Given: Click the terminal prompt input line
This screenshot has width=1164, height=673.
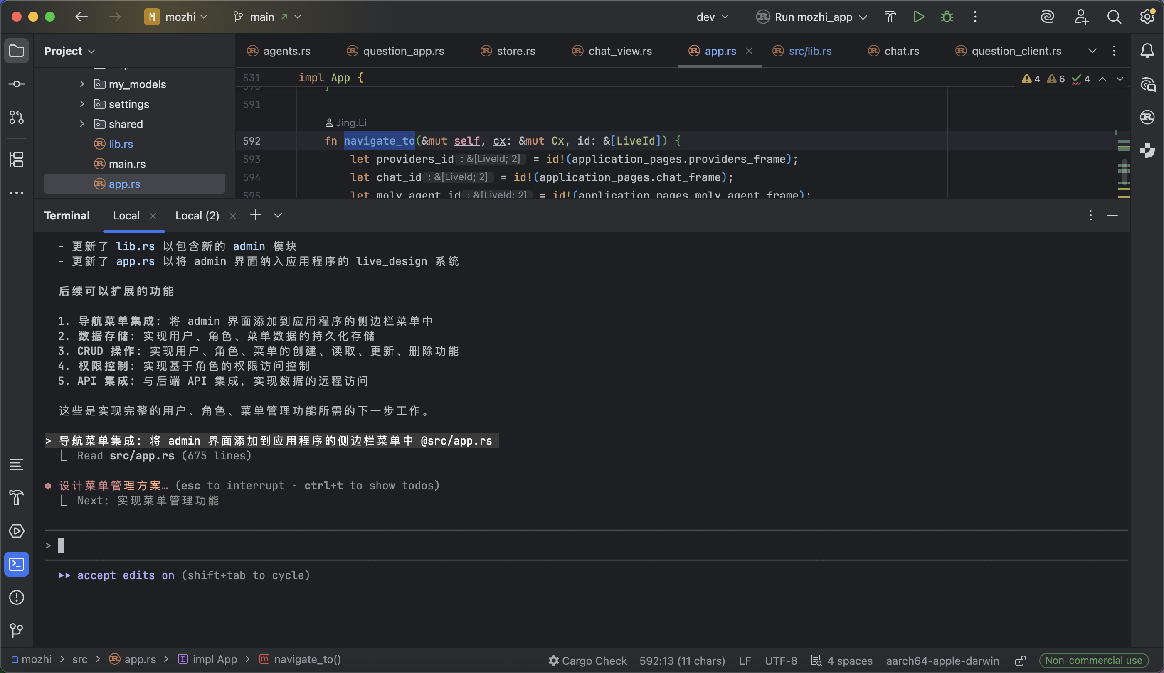Looking at the screenshot, I should (x=277, y=545).
